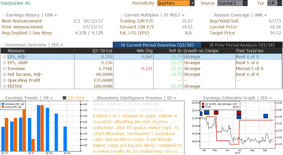
Task: Switch to Current Period Overview (Q2/18) tab
Action: point(157,45)
